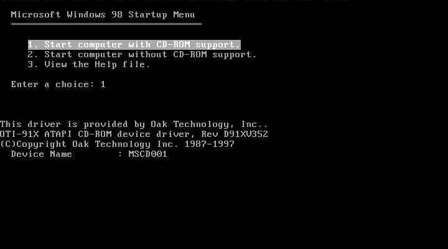Click the 1987-1997 copyright years
448x249 pixels.
[x=210, y=144]
